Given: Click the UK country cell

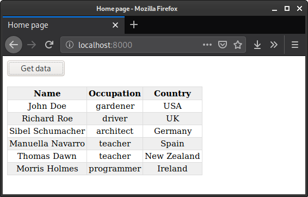Looking at the screenshot, I should point(173,119).
